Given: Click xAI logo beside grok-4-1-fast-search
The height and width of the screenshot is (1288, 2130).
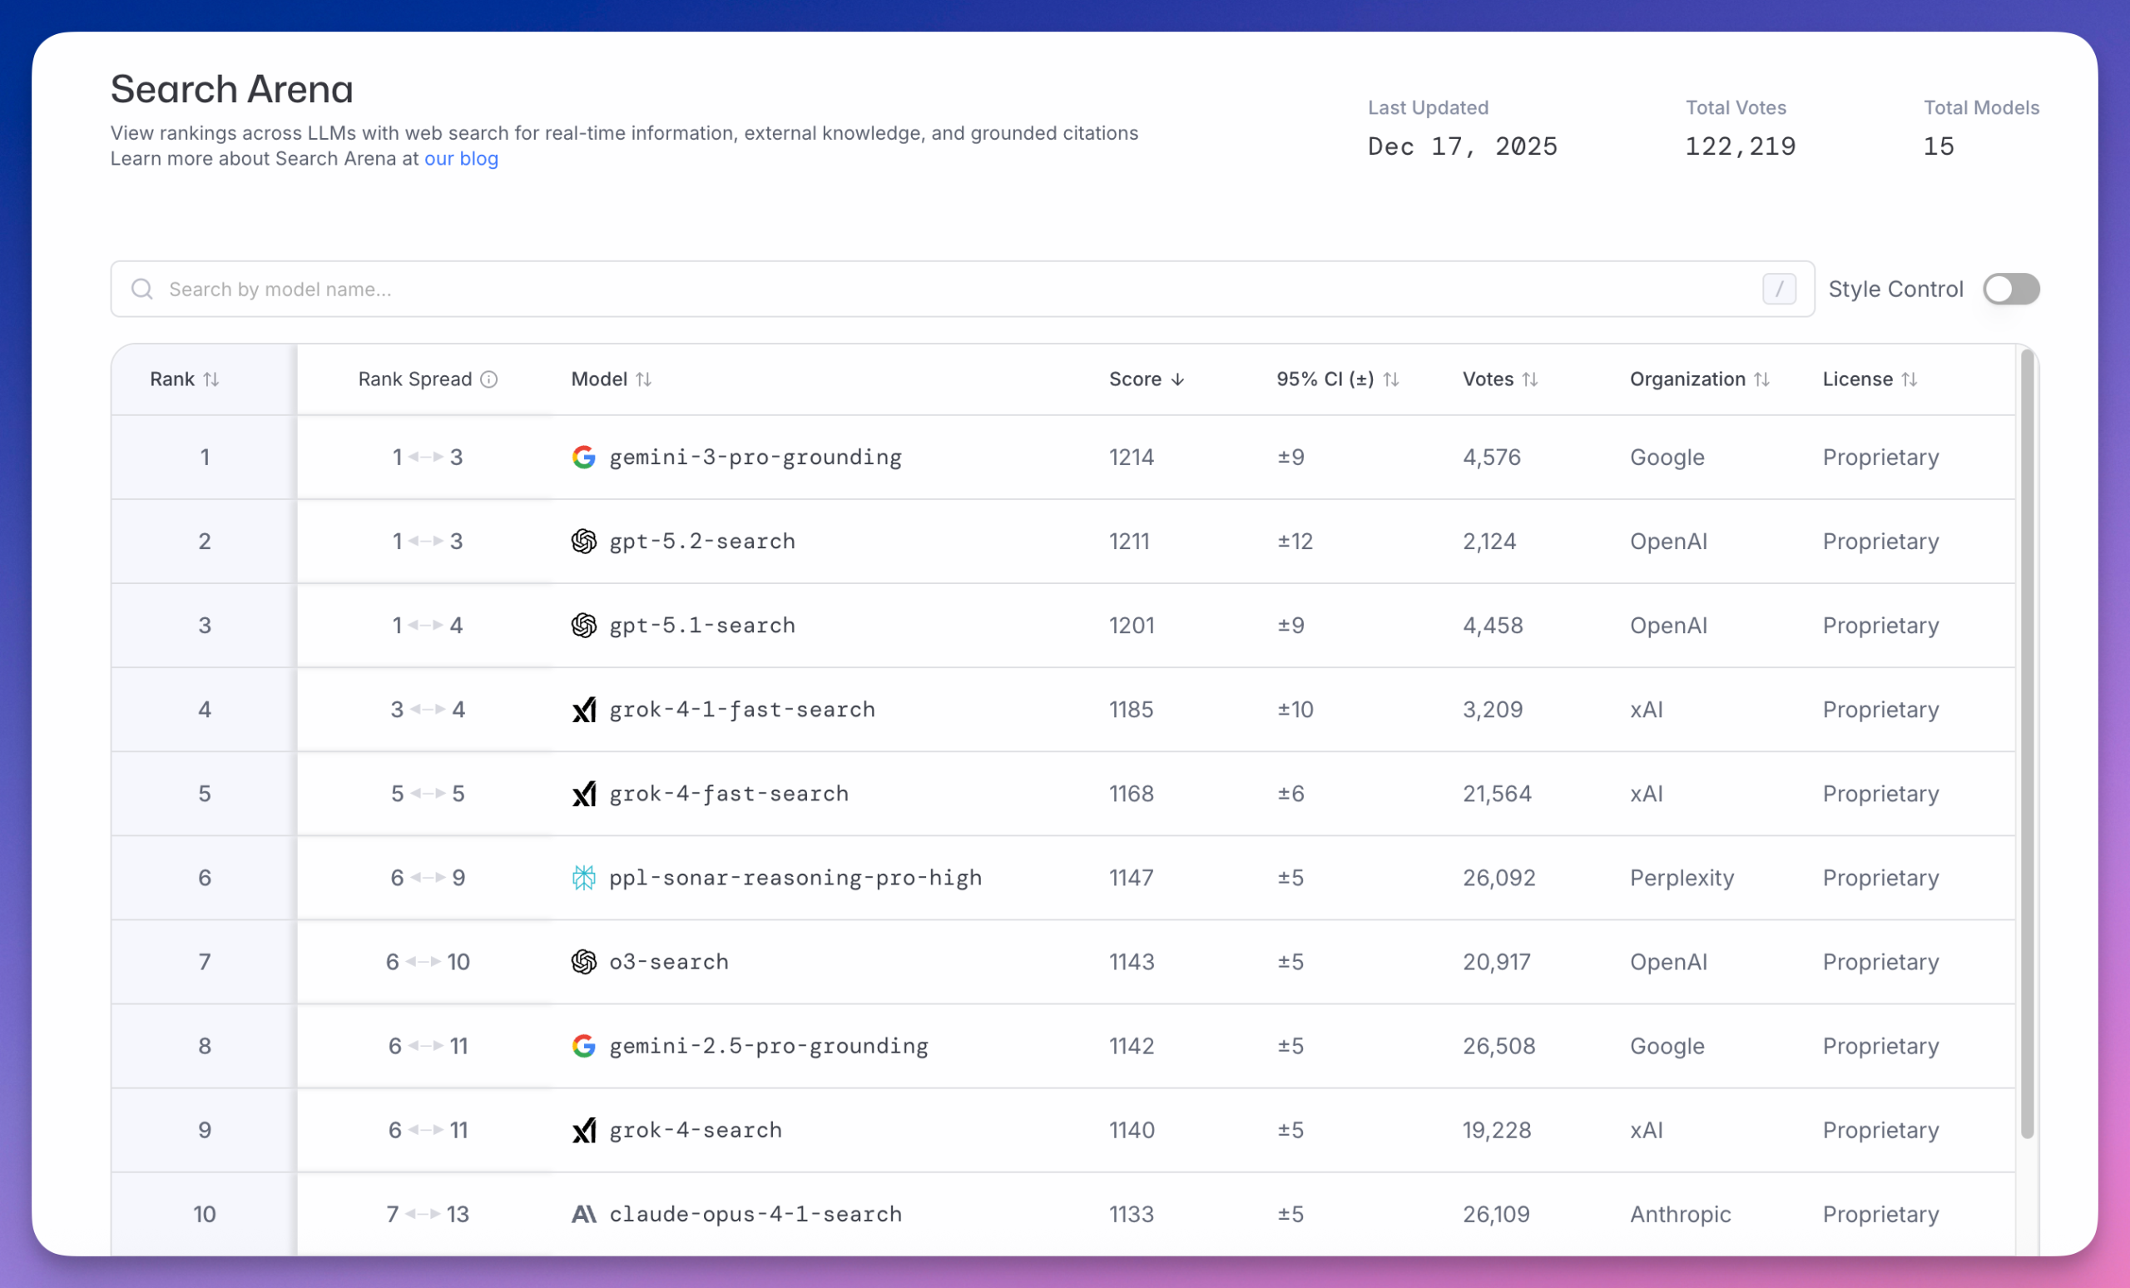Looking at the screenshot, I should [583, 710].
